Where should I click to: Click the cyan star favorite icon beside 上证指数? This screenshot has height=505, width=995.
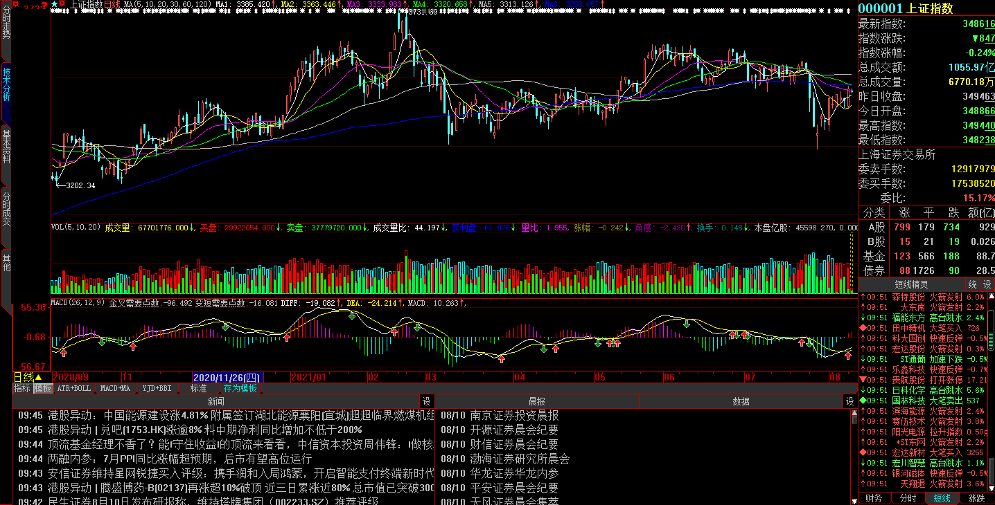55,4
